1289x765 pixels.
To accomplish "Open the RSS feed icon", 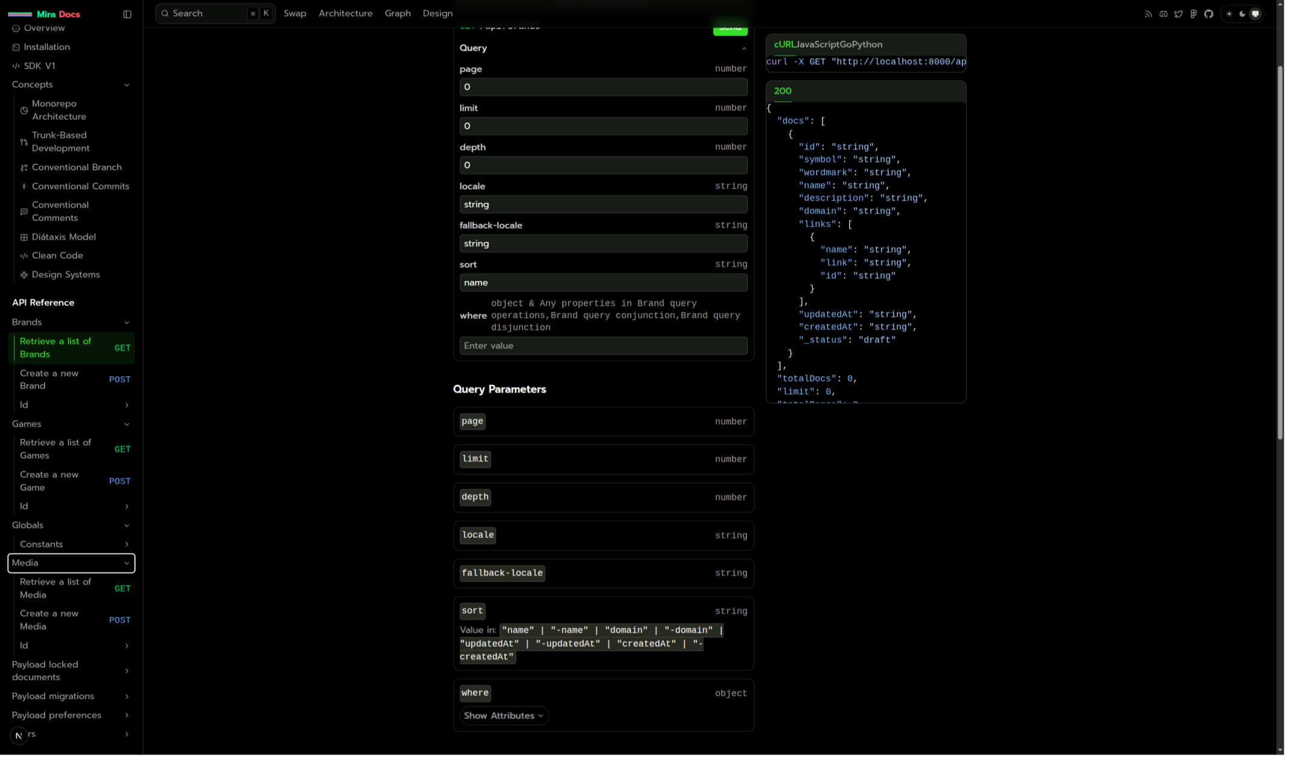I will 1148,14.
